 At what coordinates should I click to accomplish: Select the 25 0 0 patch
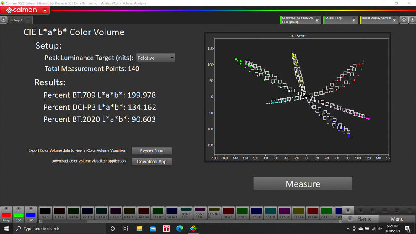click(228, 213)
